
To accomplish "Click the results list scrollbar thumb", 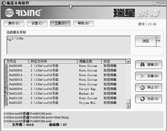I will coord(128,101).
